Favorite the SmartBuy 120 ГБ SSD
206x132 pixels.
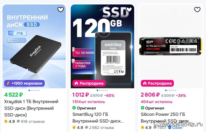pos(129,9)
